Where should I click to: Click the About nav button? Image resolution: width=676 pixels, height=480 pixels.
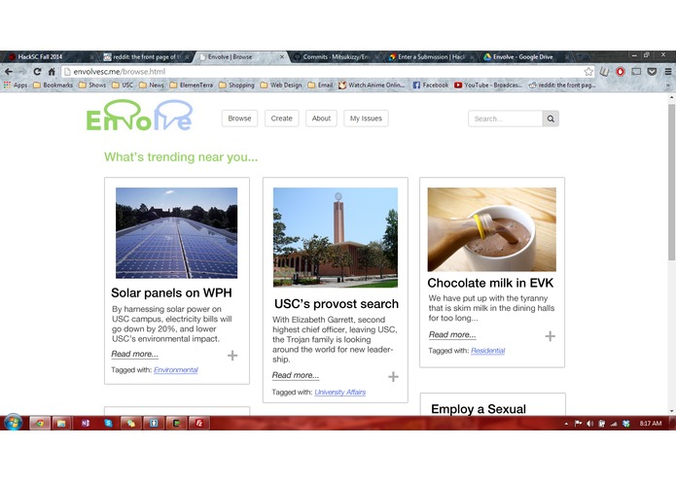(x=321, y=119)
